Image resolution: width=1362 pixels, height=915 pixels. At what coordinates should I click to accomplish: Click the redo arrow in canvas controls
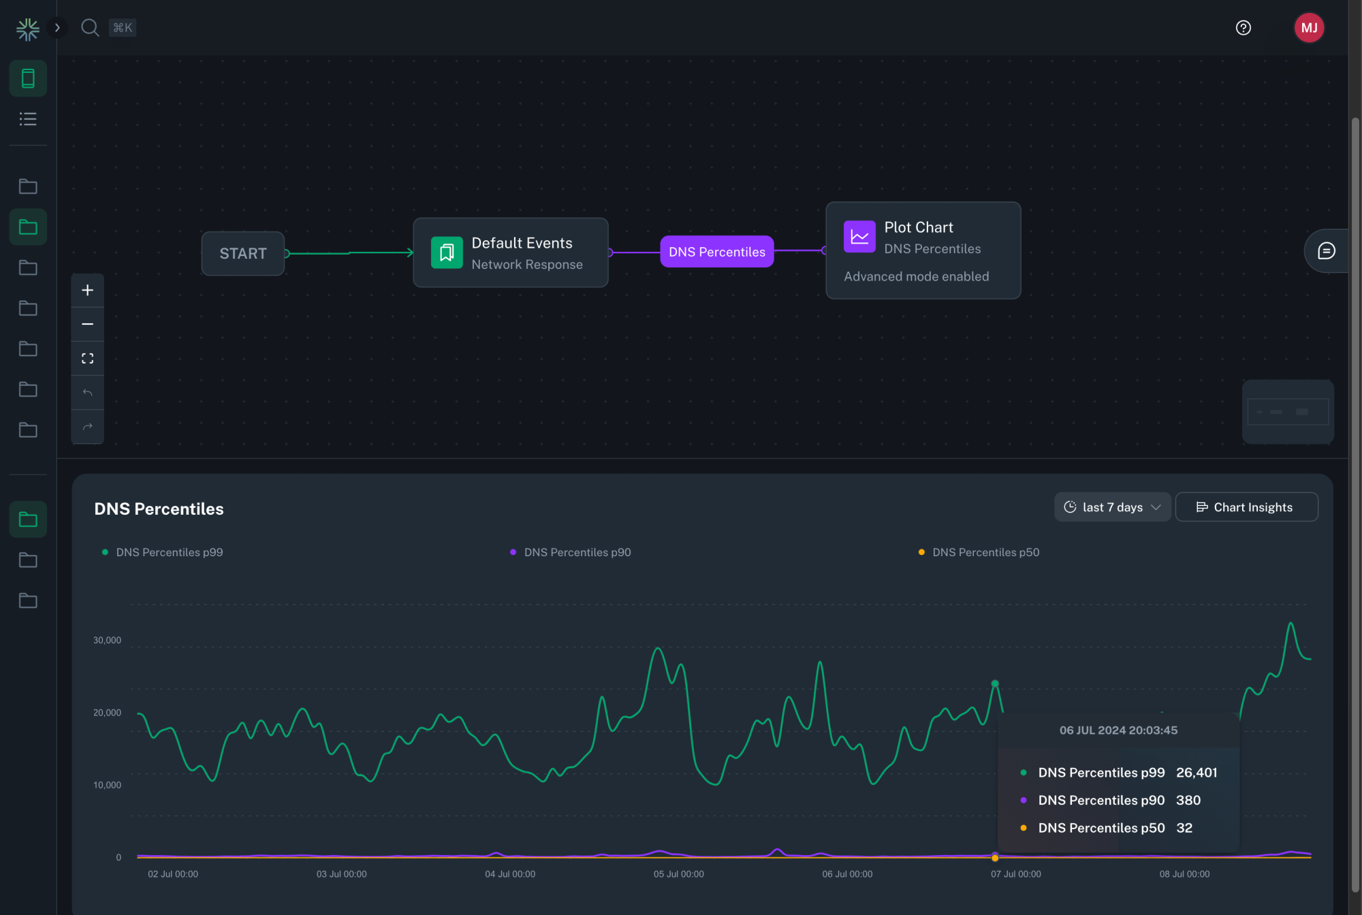click(x=87, y=427)
